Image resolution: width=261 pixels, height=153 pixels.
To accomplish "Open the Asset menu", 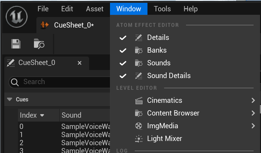I will [x=95, y=9].
